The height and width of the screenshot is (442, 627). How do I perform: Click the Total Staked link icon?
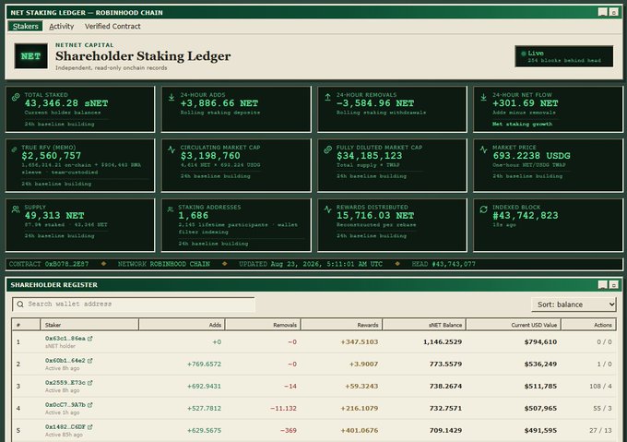tap(16, 97)
